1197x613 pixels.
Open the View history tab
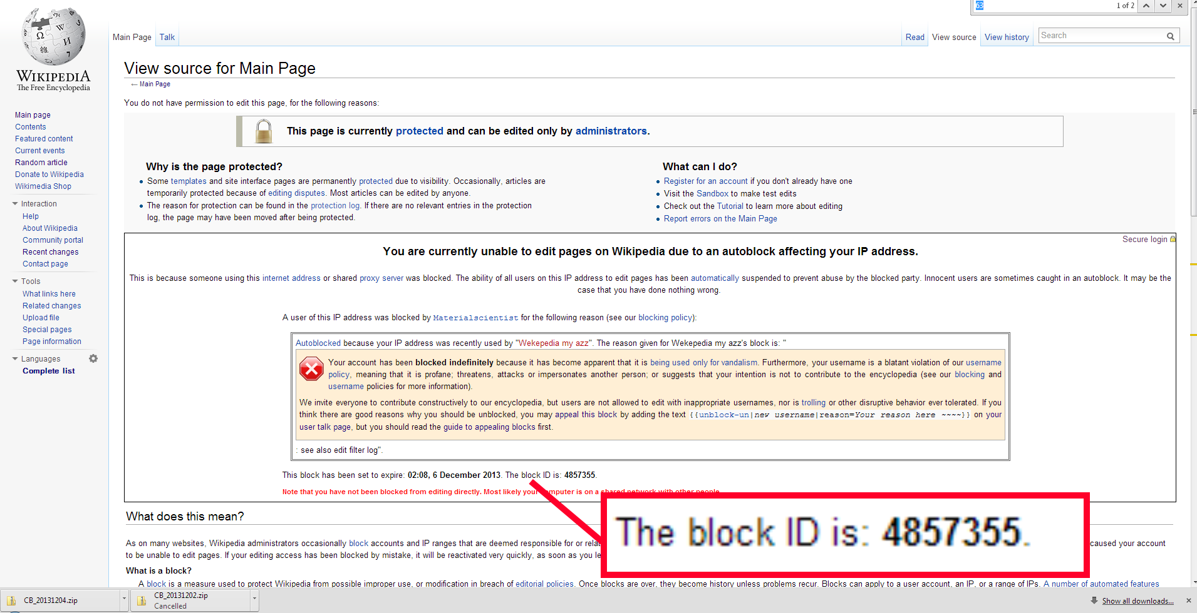[1007, 37]
